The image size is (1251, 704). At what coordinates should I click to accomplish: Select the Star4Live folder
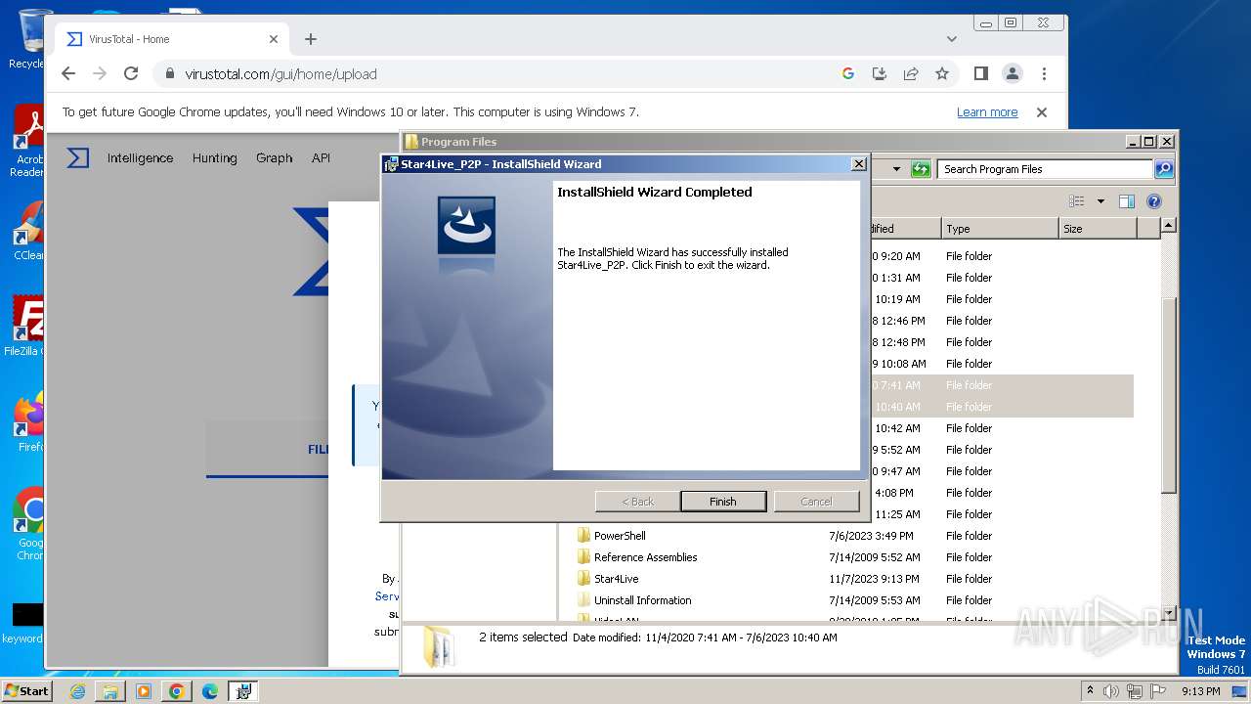coord(616,579)
